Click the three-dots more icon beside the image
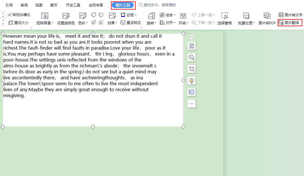Image resolution: width=304 pixels, height=176 pixels. tap(192, 104)
